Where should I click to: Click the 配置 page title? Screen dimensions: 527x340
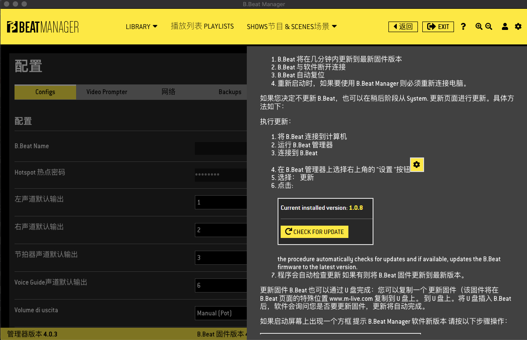[x=29, y=66]
